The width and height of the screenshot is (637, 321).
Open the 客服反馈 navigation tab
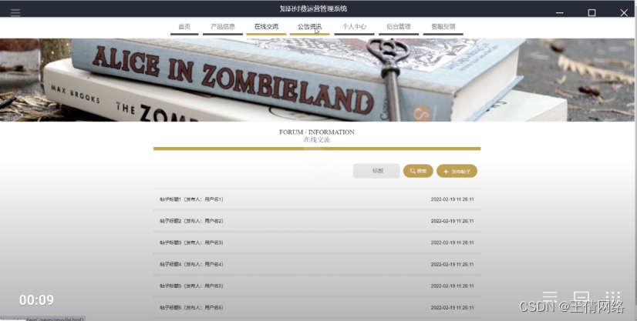coord(443,27)
